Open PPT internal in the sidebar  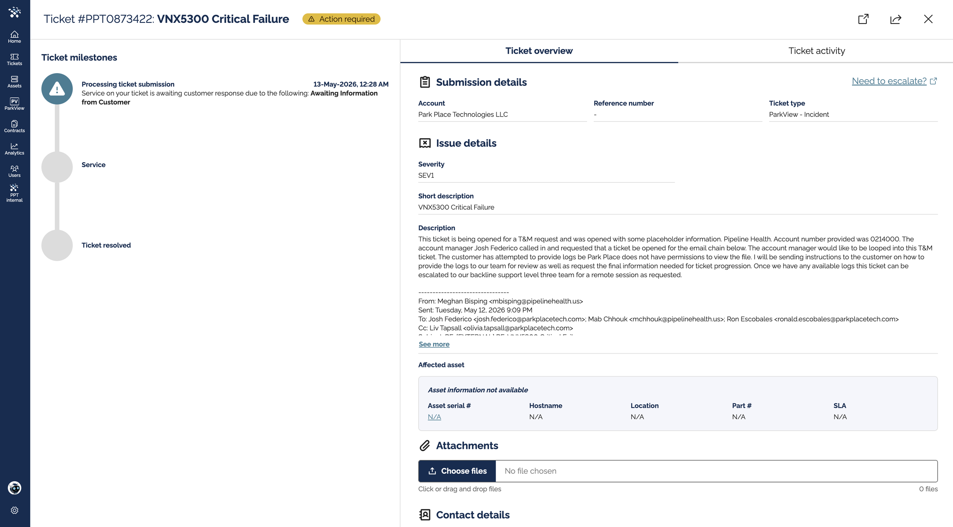click(14, 193)
